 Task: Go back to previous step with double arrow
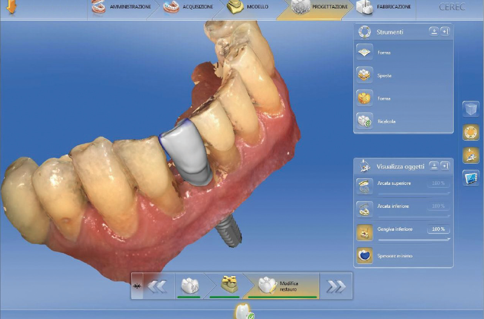[x=157, y=286]
